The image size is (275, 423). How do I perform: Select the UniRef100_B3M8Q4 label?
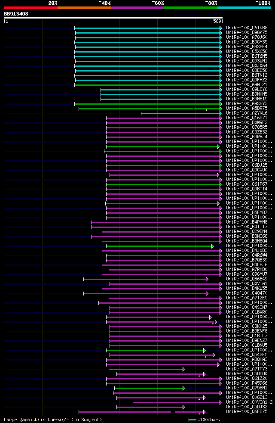pyautogui.click(x=247, y=241)
